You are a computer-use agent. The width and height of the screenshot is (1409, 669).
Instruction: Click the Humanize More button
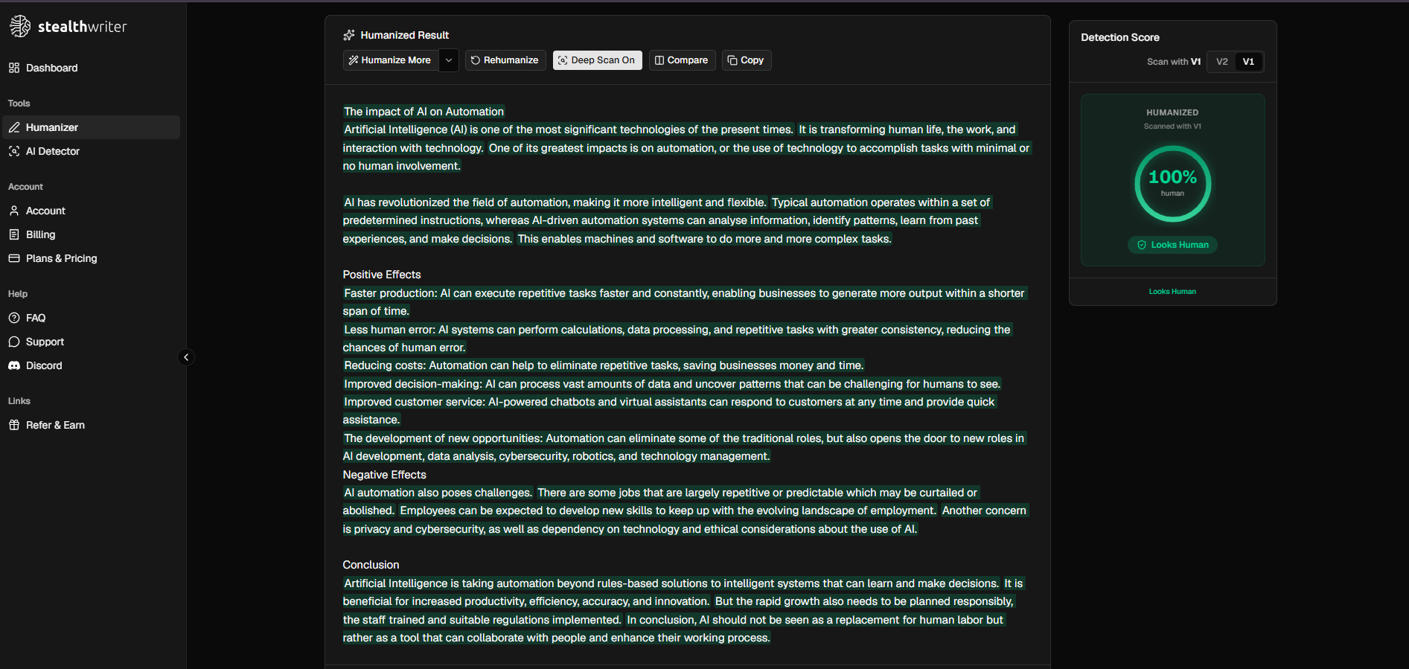click(391, 60)
